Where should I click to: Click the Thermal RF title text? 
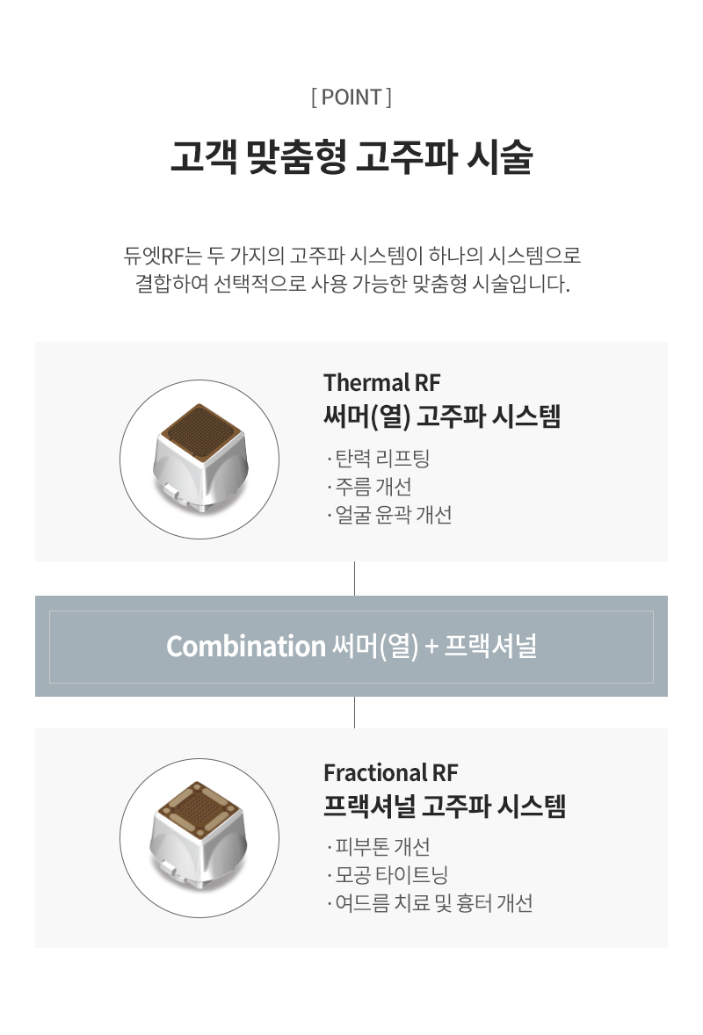tap(381, 383)
